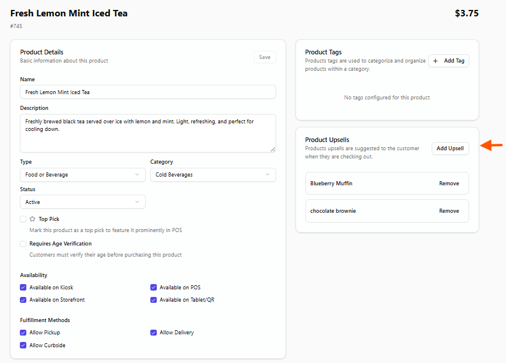The height and width of the screenshot is (363, 506).
Task: Click the chevron icon in Status field
Action: [137, 202]
